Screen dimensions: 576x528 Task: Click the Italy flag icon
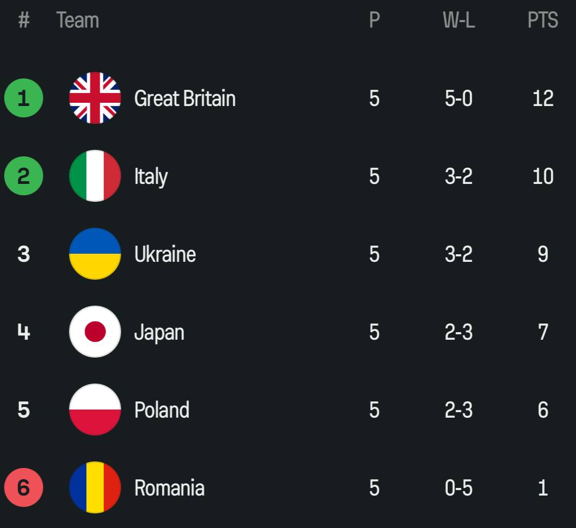[95, 176]
